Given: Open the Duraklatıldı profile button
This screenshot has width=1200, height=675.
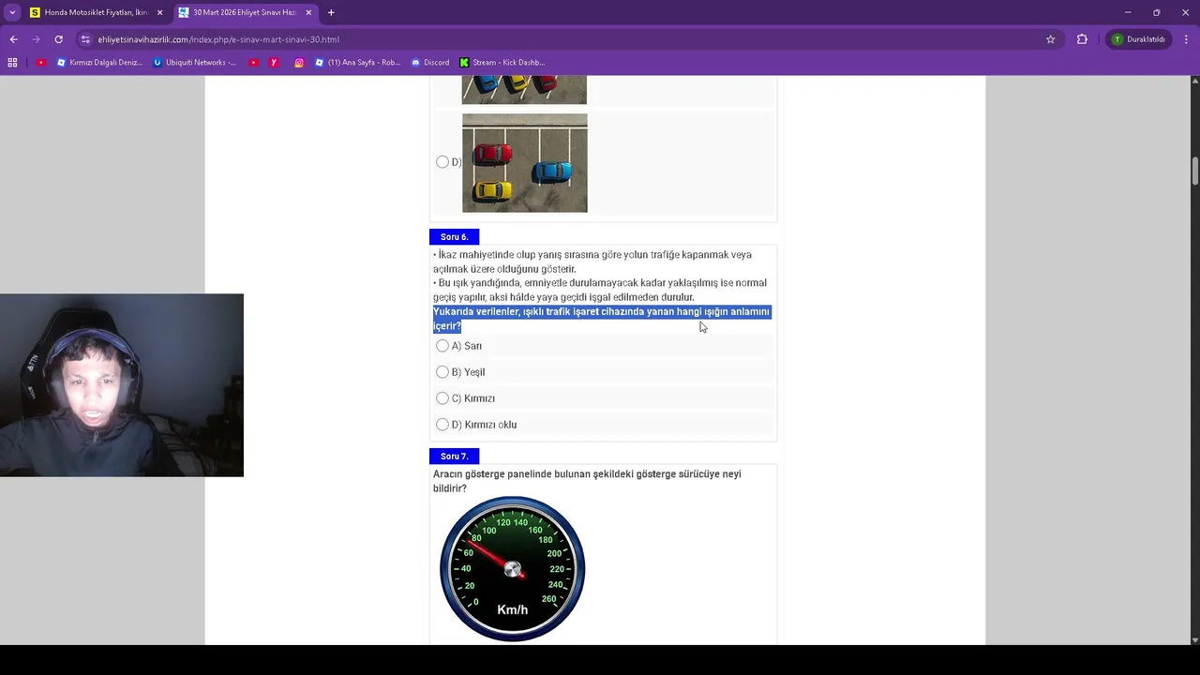Looking at the screenshot, I should [1137, 39].
